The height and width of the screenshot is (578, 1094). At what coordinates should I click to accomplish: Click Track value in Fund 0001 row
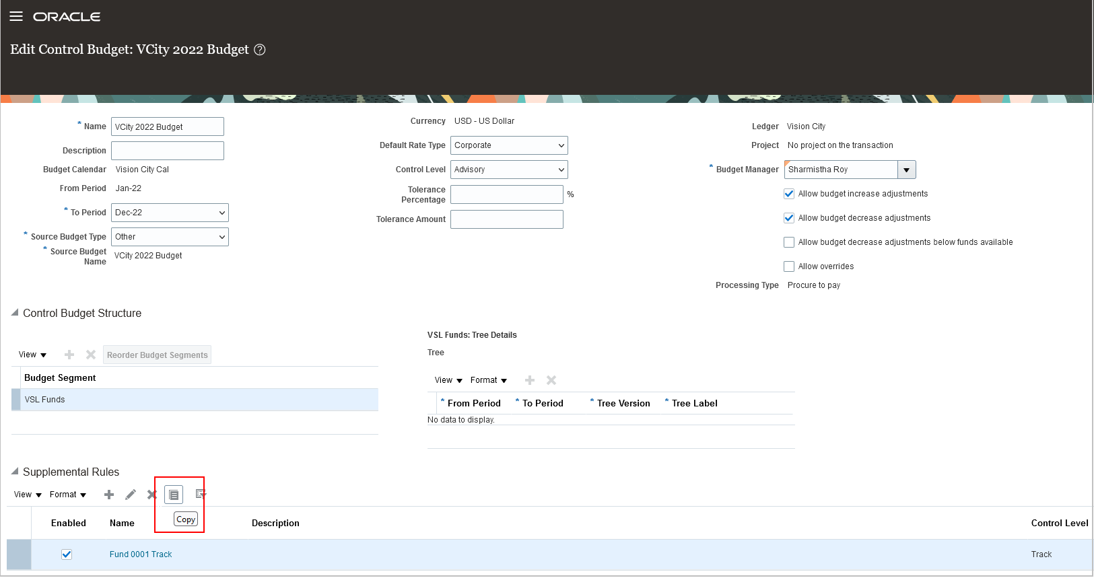[x=1041, y=554]
